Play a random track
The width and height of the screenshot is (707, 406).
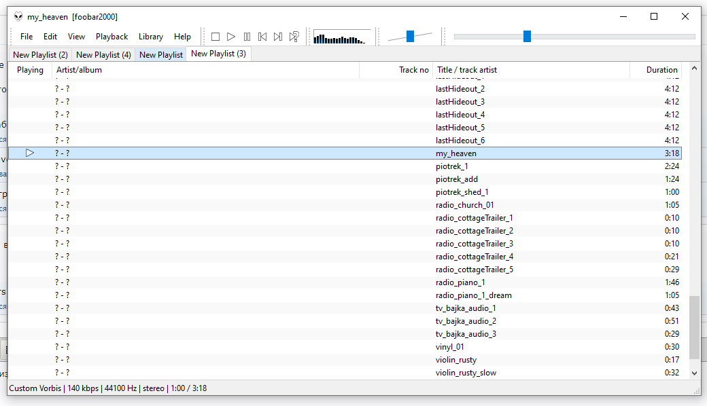pos(294,37)
